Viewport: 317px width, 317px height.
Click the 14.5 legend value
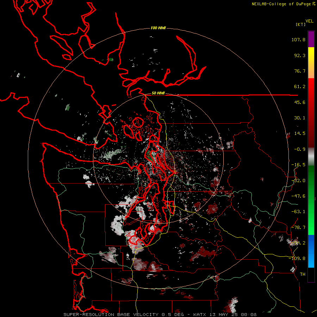tap(300, 133)
